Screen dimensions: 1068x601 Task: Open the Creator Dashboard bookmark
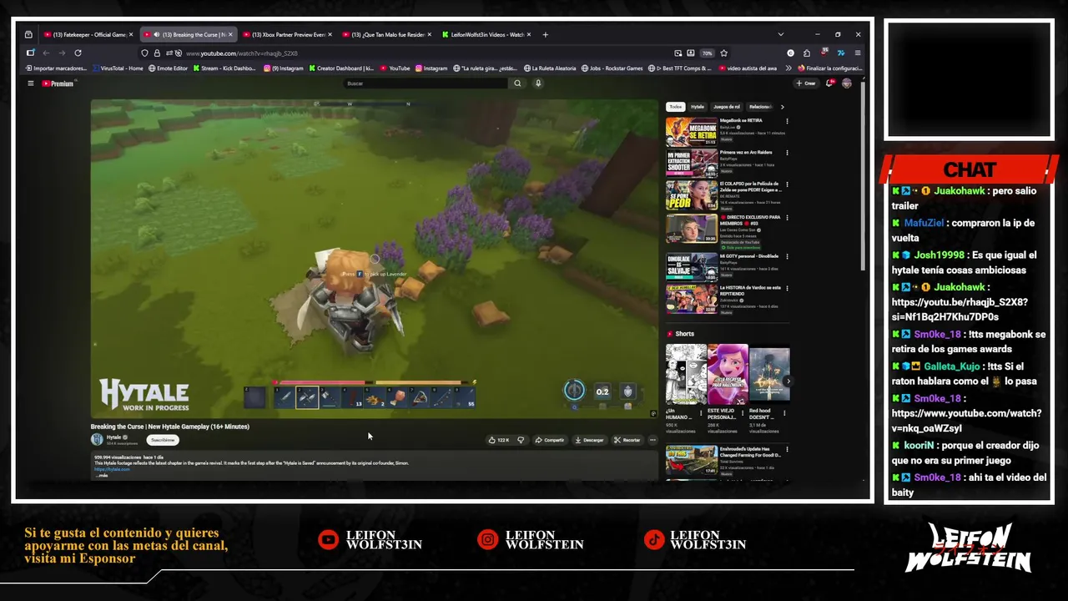[x=341, y=68]
